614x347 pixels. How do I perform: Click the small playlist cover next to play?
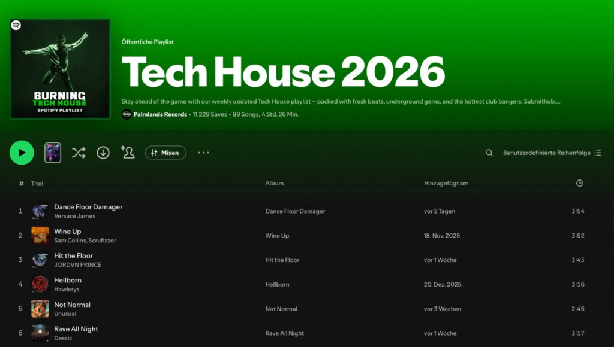52,153
